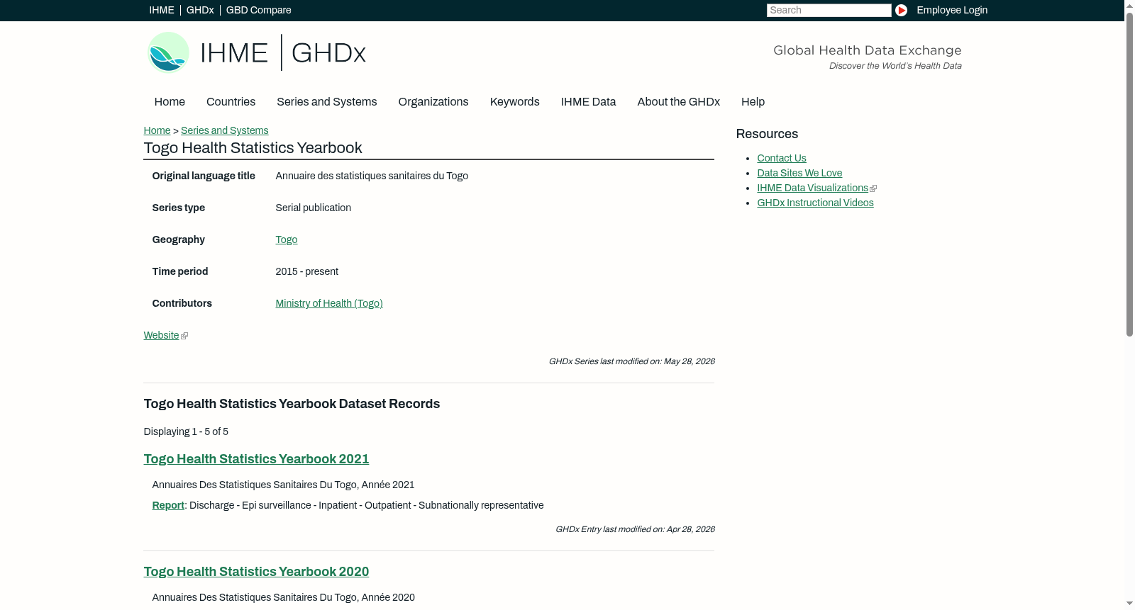This screenshot has height=610, width=1135.
Task: Open Data Sites We Love link
Action: (x=799, y=173)
